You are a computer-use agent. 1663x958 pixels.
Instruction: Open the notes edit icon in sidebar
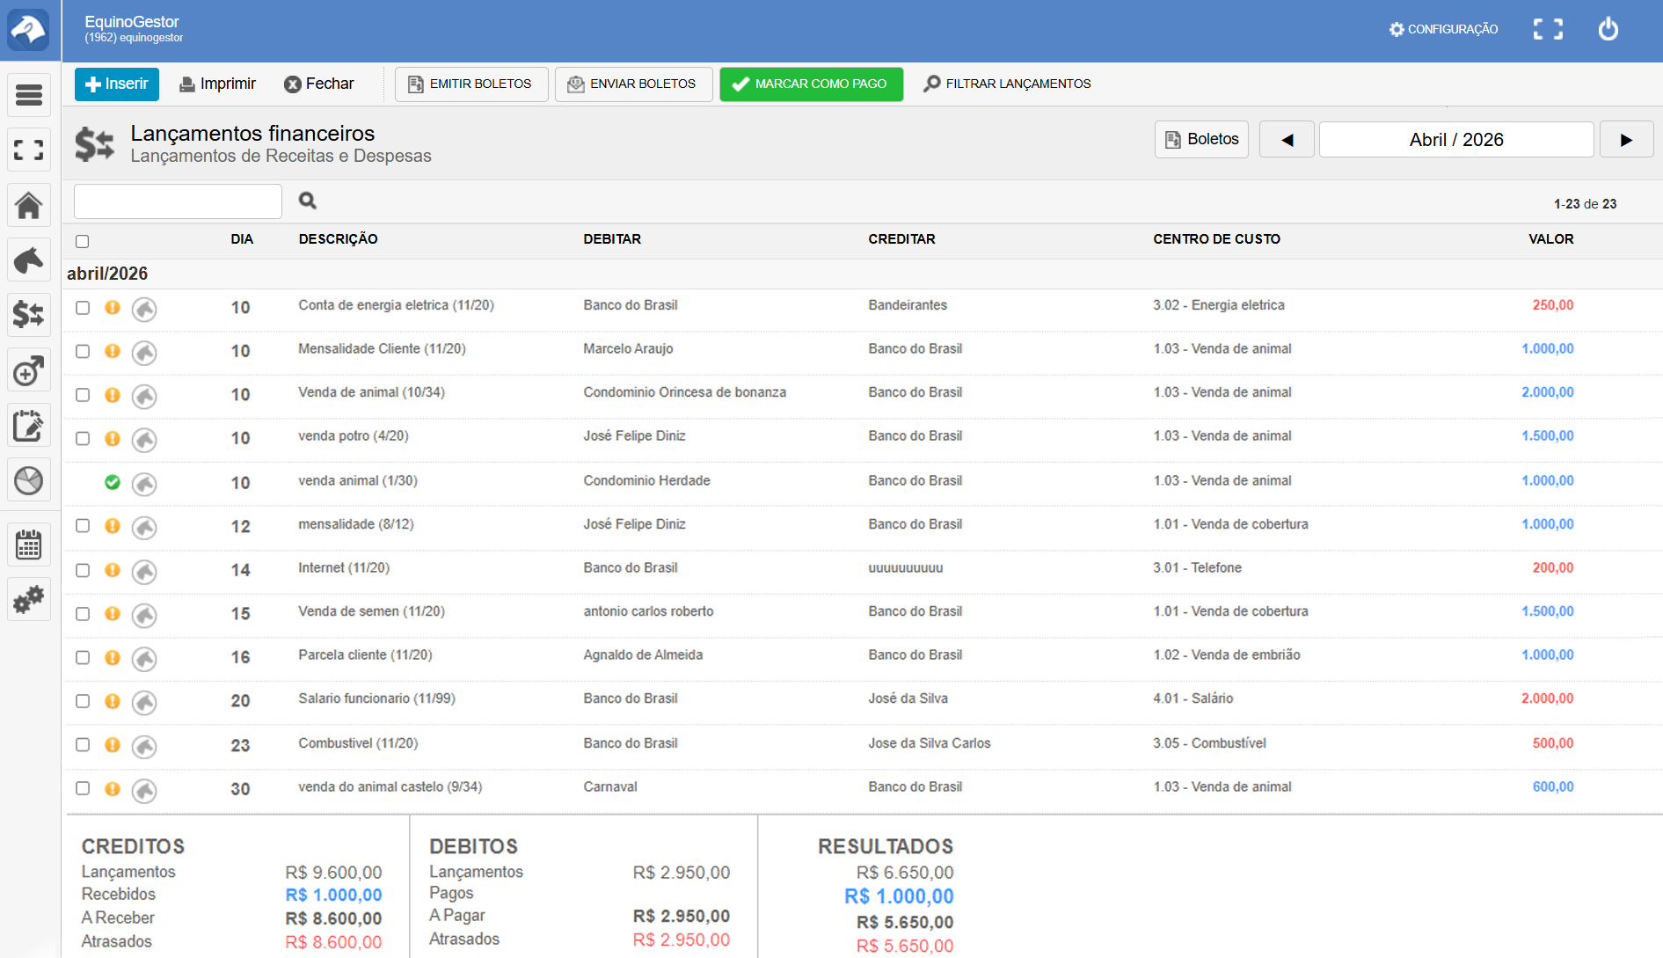[29, 426]
